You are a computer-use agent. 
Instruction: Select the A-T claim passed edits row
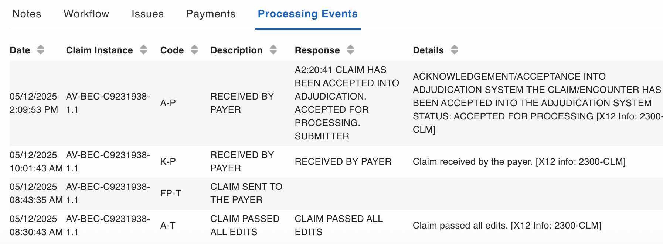click(x=336, y=226)
